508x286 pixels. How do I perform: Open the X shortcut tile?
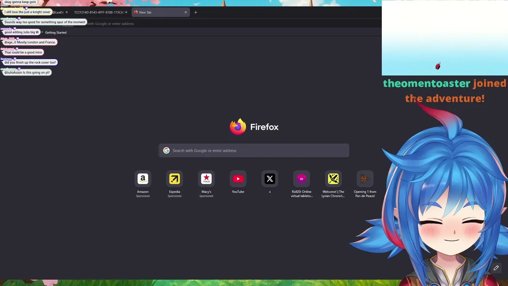pyautogui.click(x=270, y=179)
